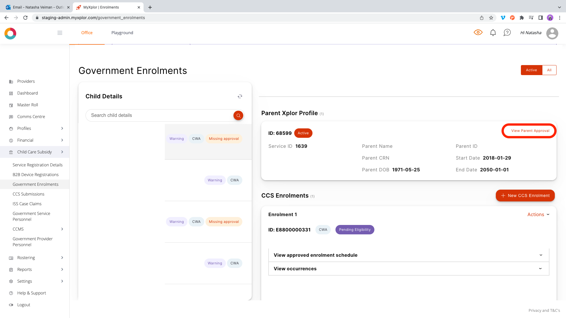566x318 pixels.
Task: Switch to the Playground tab
Action: pyautogui.click(x=122, y=33)
